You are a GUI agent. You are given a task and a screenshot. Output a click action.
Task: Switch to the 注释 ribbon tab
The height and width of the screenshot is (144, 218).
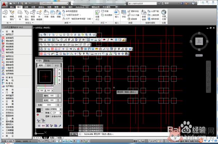(26, 7)
